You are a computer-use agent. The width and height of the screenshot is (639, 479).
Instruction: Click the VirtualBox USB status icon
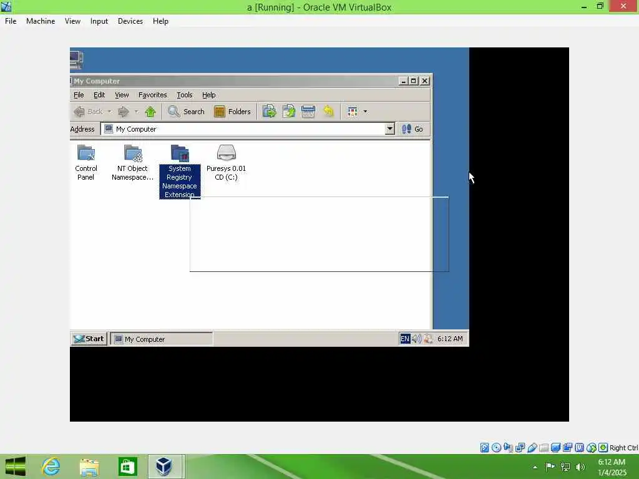click(532, 448)
